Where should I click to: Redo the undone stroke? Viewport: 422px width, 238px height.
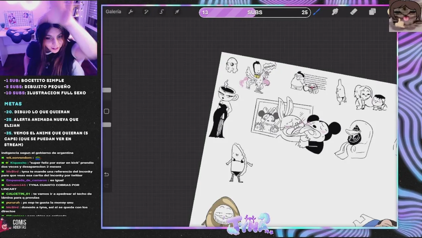click(107, 186)
